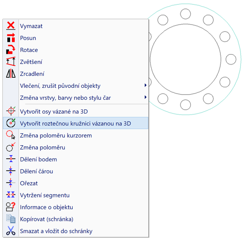The width and height of the screenshot is (244, 240).
Task: Click the Zrcadlení mirror icon
Action: pos(11,74)
